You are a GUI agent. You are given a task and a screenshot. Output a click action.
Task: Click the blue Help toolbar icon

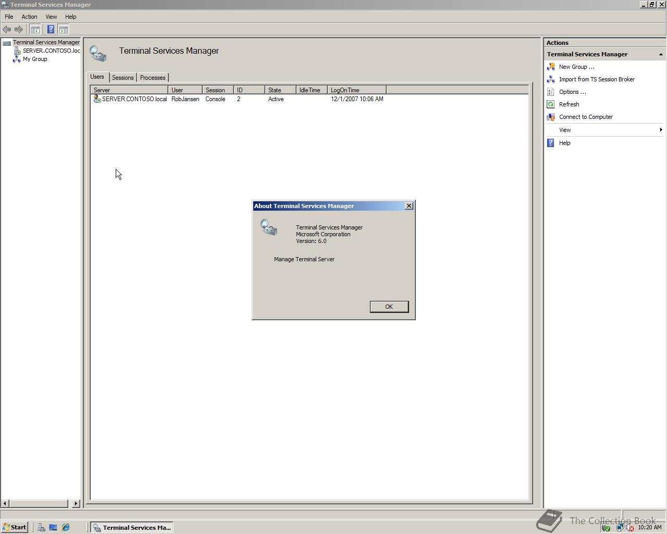coord(51,30)
